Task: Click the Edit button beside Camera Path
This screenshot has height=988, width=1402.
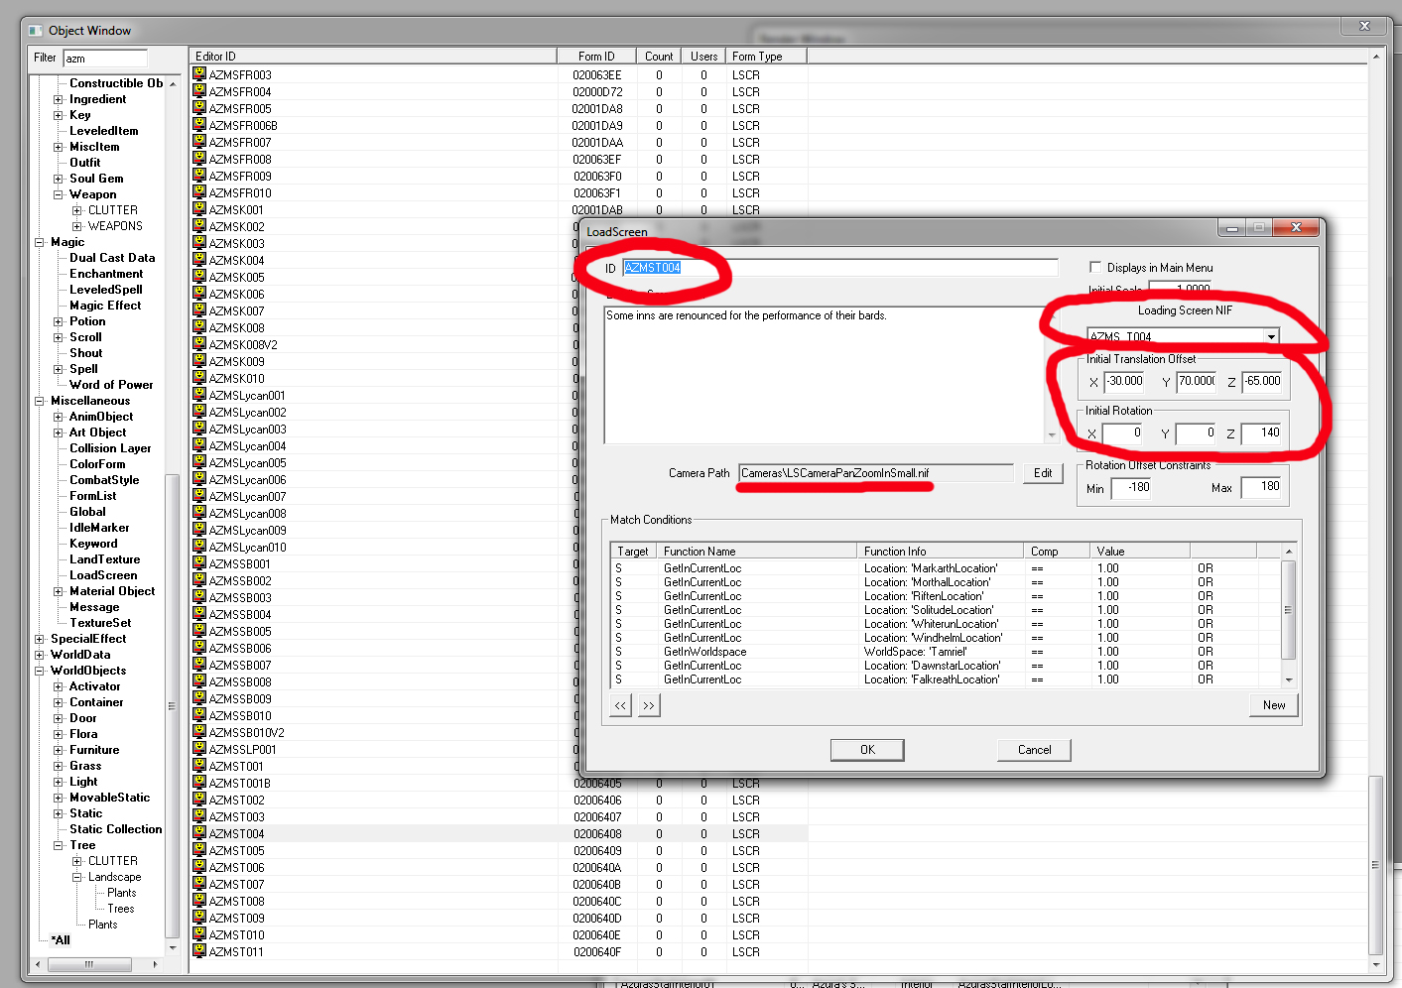Action: click(1043, 473)
